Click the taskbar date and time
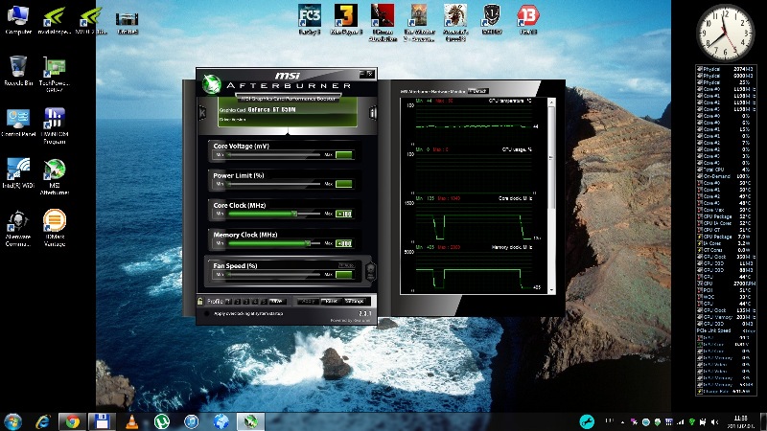Viewport: 767px width, 431px height. (741, 422)
